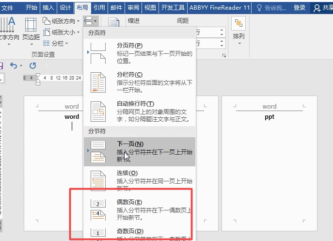Select the 布局 ribbon tab
Screen dimensions: 333x241
click(82, 8)
